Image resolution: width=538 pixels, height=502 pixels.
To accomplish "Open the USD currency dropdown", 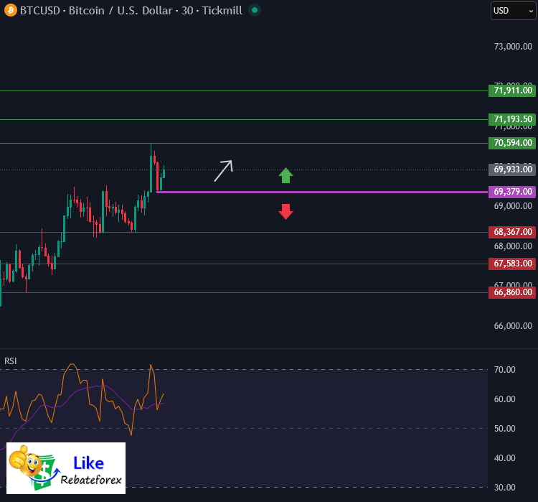I will (514, 11).
